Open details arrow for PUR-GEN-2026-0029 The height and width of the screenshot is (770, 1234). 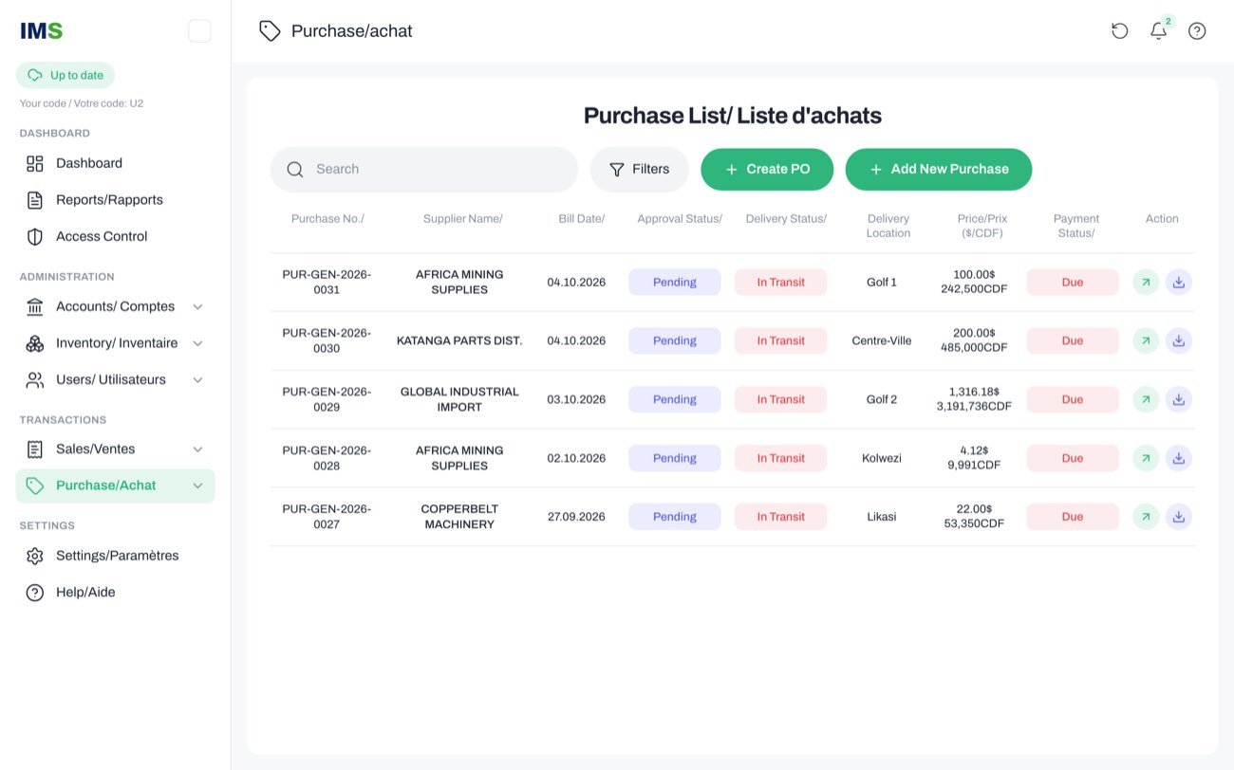pyautogui.click(x=1146, y=399)
